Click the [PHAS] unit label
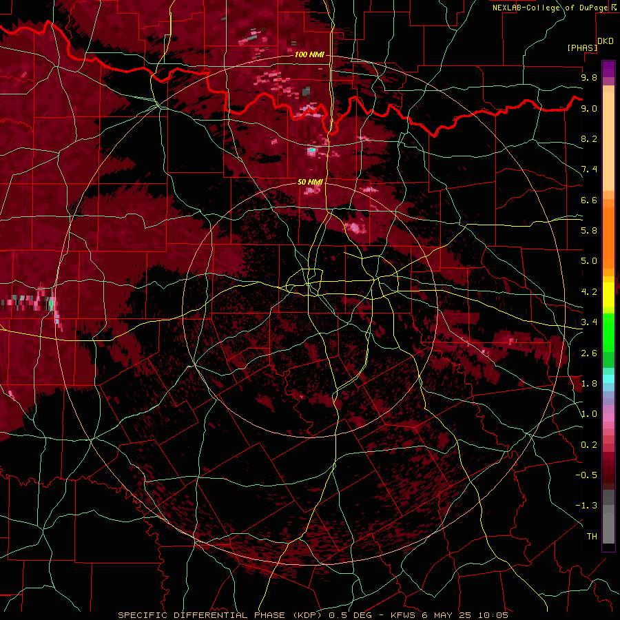Screen dimensions: 620x620 pos(582,48)
